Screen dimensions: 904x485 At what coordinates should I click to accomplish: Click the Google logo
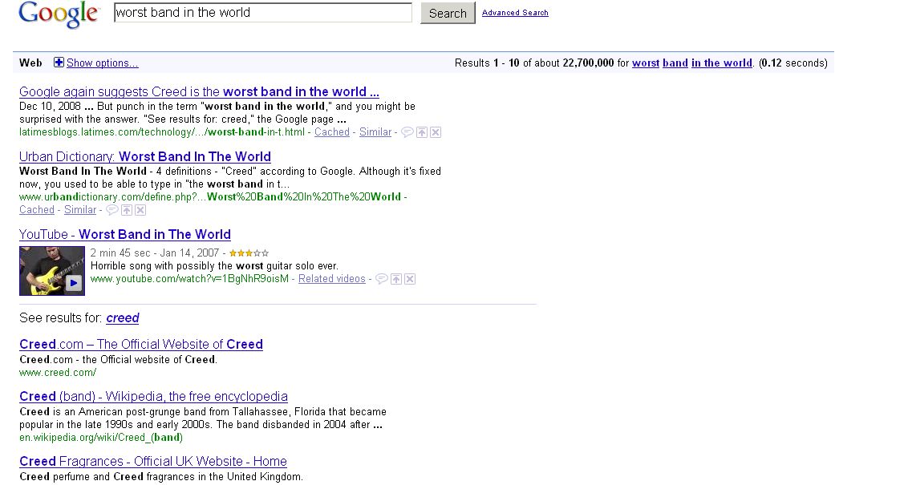59,14
